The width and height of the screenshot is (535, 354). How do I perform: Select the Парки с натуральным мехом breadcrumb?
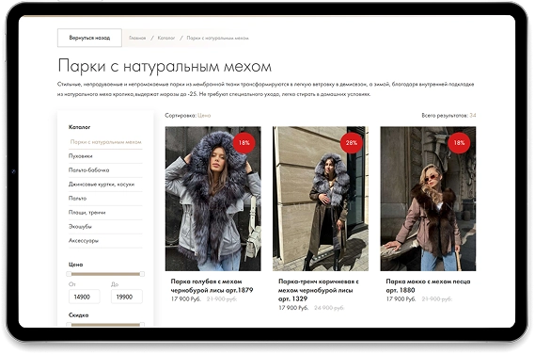[218, 38]
